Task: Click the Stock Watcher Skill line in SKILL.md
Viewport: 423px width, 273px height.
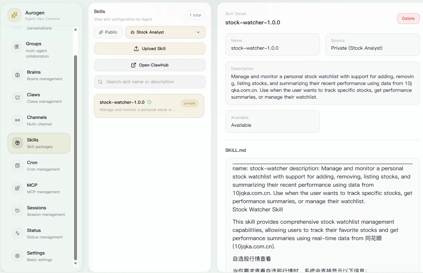Action: pos(258,209)
